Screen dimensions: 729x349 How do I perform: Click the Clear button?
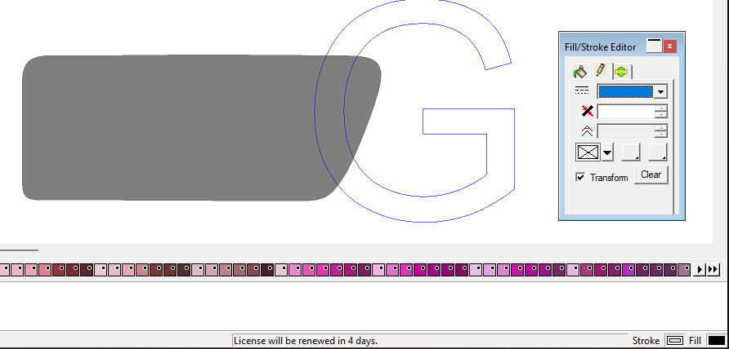651,175
